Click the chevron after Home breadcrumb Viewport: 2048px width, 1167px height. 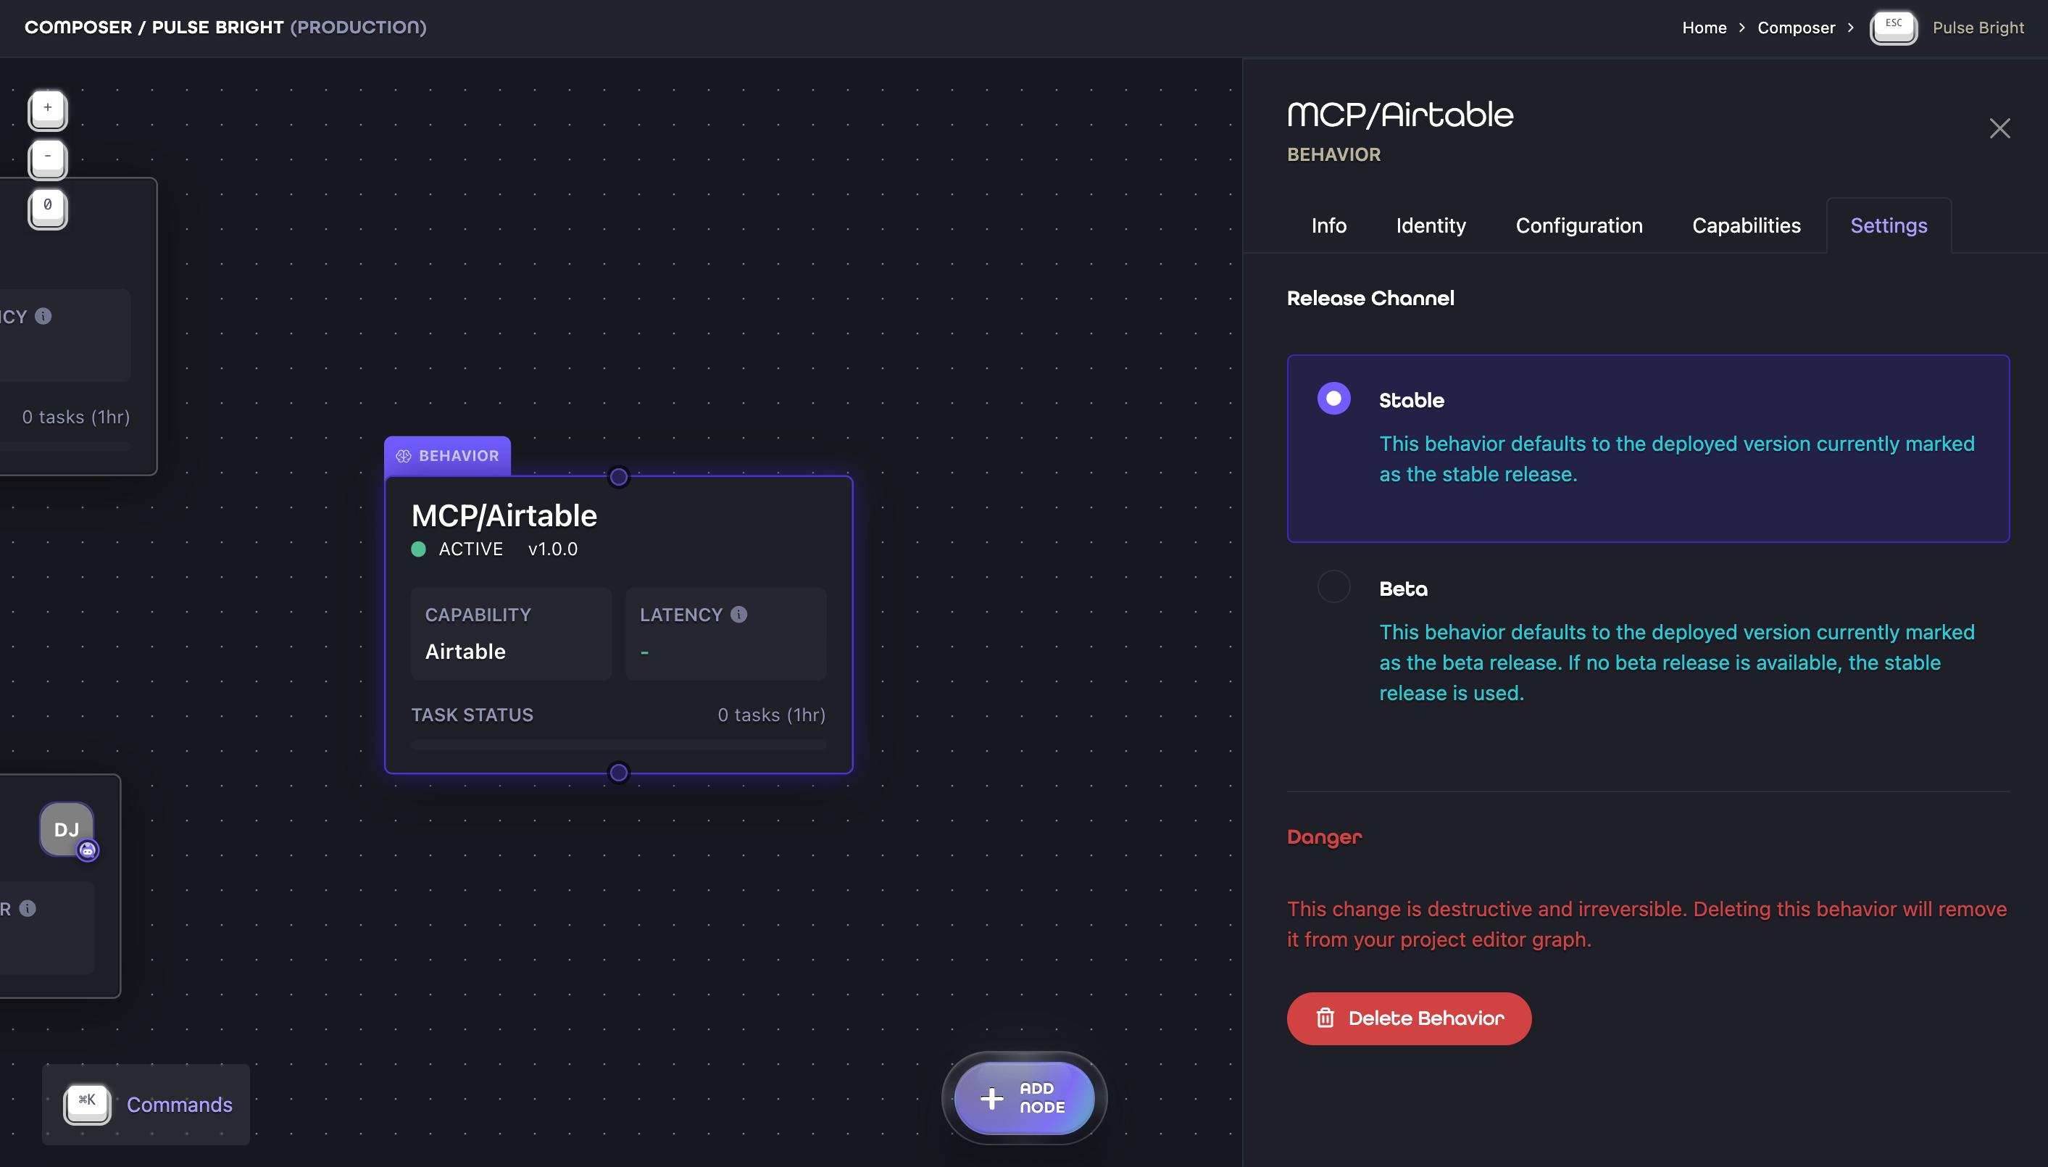1742,28
